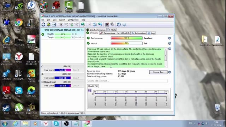This screenshot has width=226, height=127.
Task: Select the Health (%) graph tab
Action: click(x=93, y=86)
